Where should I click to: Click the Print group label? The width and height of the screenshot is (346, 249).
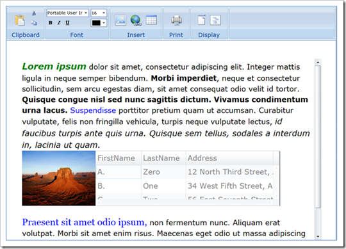coord(176,35)
